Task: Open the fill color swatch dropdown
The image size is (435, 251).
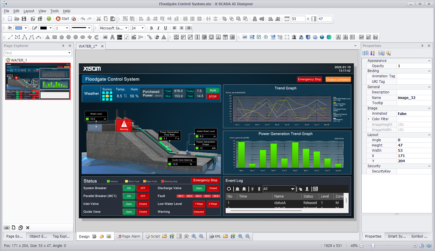Action: pyautogui.click(x=26, y=28)
